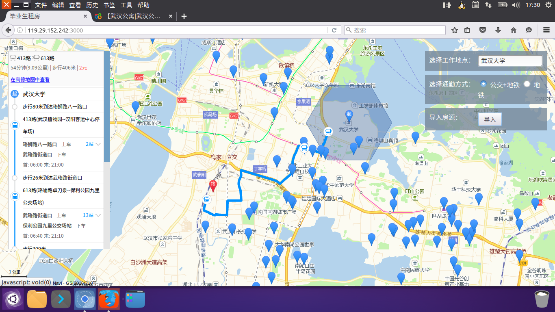Close the 武汉公寓 tab
The height and width of the screenshot is (312, 555).
171,16
